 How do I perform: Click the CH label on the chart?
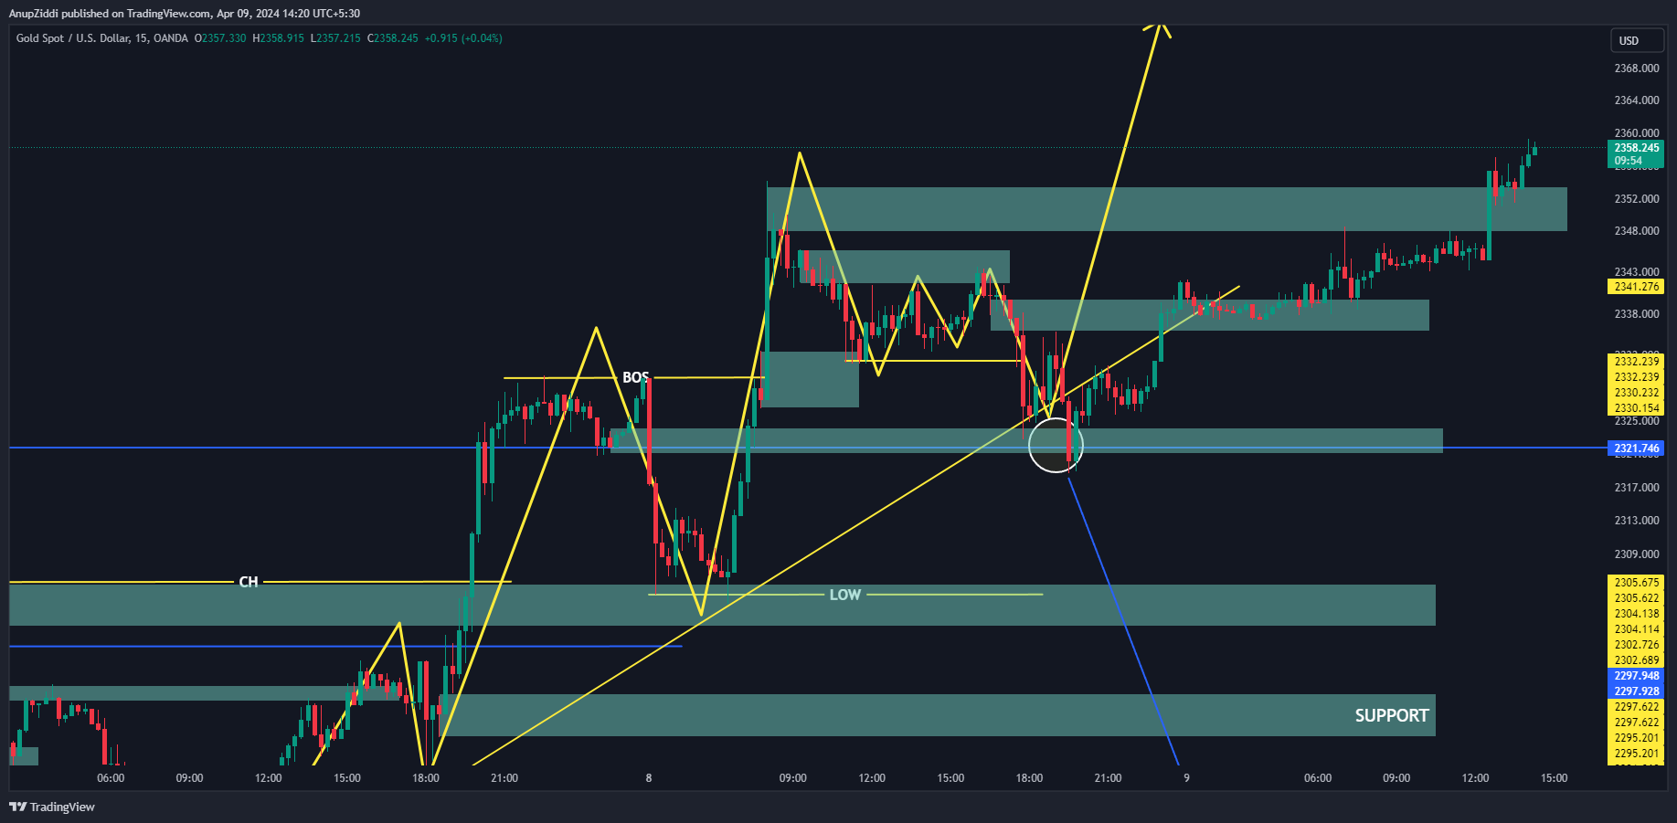(x=249, y=582)
